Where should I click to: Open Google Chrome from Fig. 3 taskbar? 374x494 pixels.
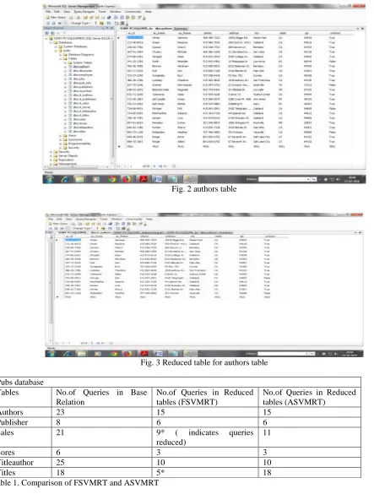pyautogui.click(x=113, y=354)
